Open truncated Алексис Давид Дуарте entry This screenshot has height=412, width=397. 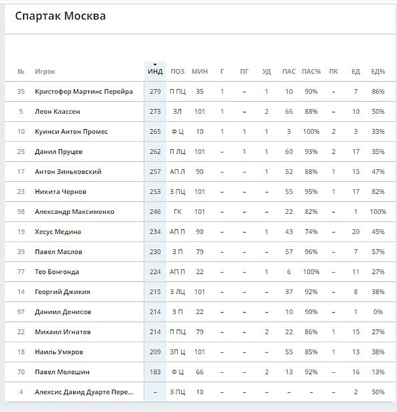84,392
